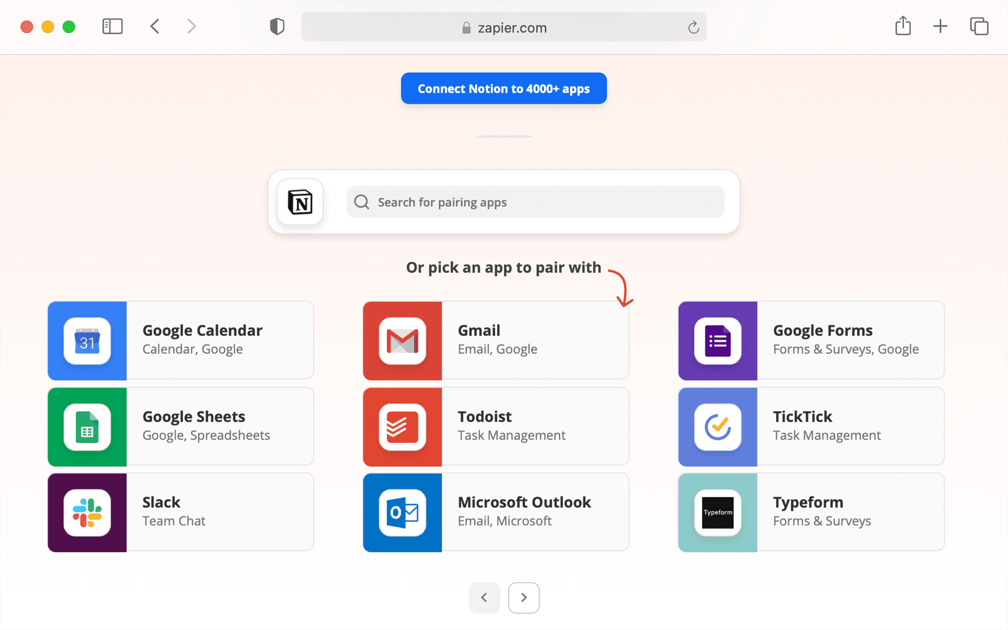Click the Gmail envelope icon
1008x630 pixels.
pyautogui.click(x=402, y=341)
